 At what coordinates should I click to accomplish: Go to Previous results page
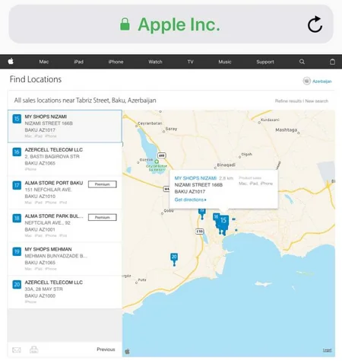106,350
